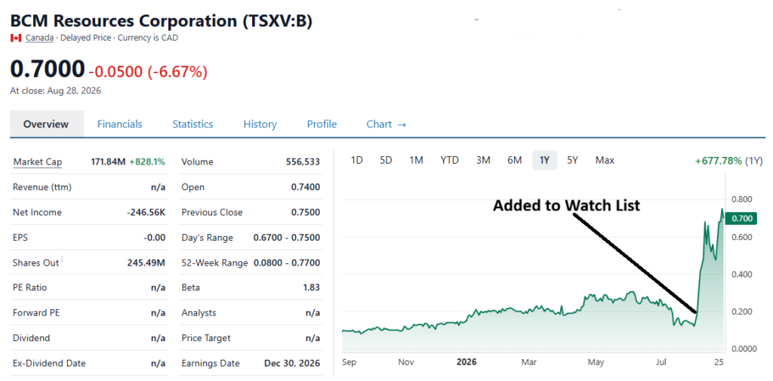Click the Price Target label
This screenshot has height=381, width=773.
[206, 338]
